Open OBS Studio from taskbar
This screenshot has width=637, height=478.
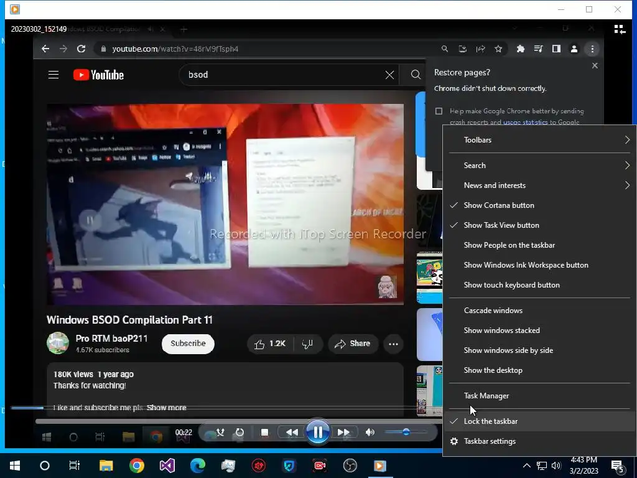(350, 466)
